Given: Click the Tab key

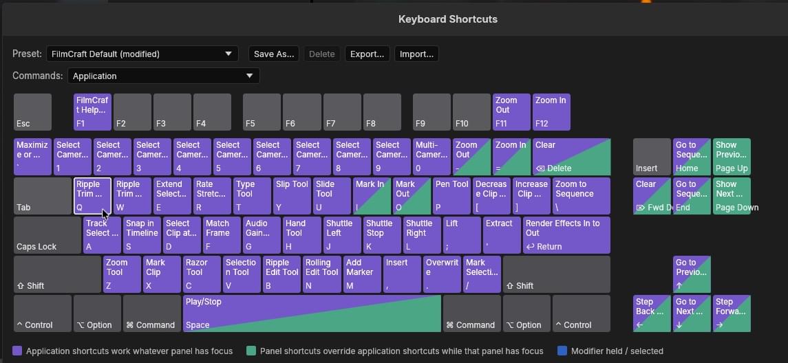Looking at the screenshot, I should coord(42,196).
